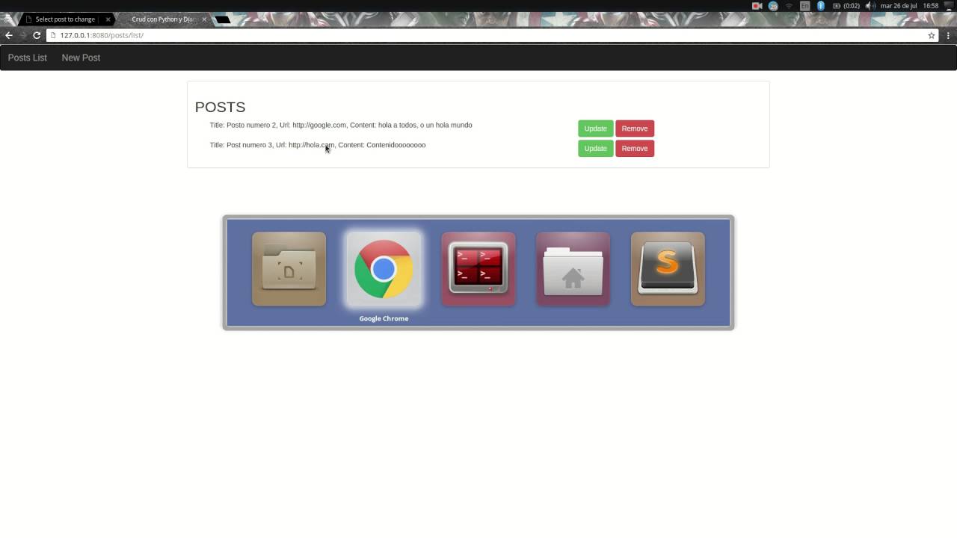The width and height of the screenshot is (957, 538).
Task: Open the En keyboard layout indicator
Action: [804, 6]
